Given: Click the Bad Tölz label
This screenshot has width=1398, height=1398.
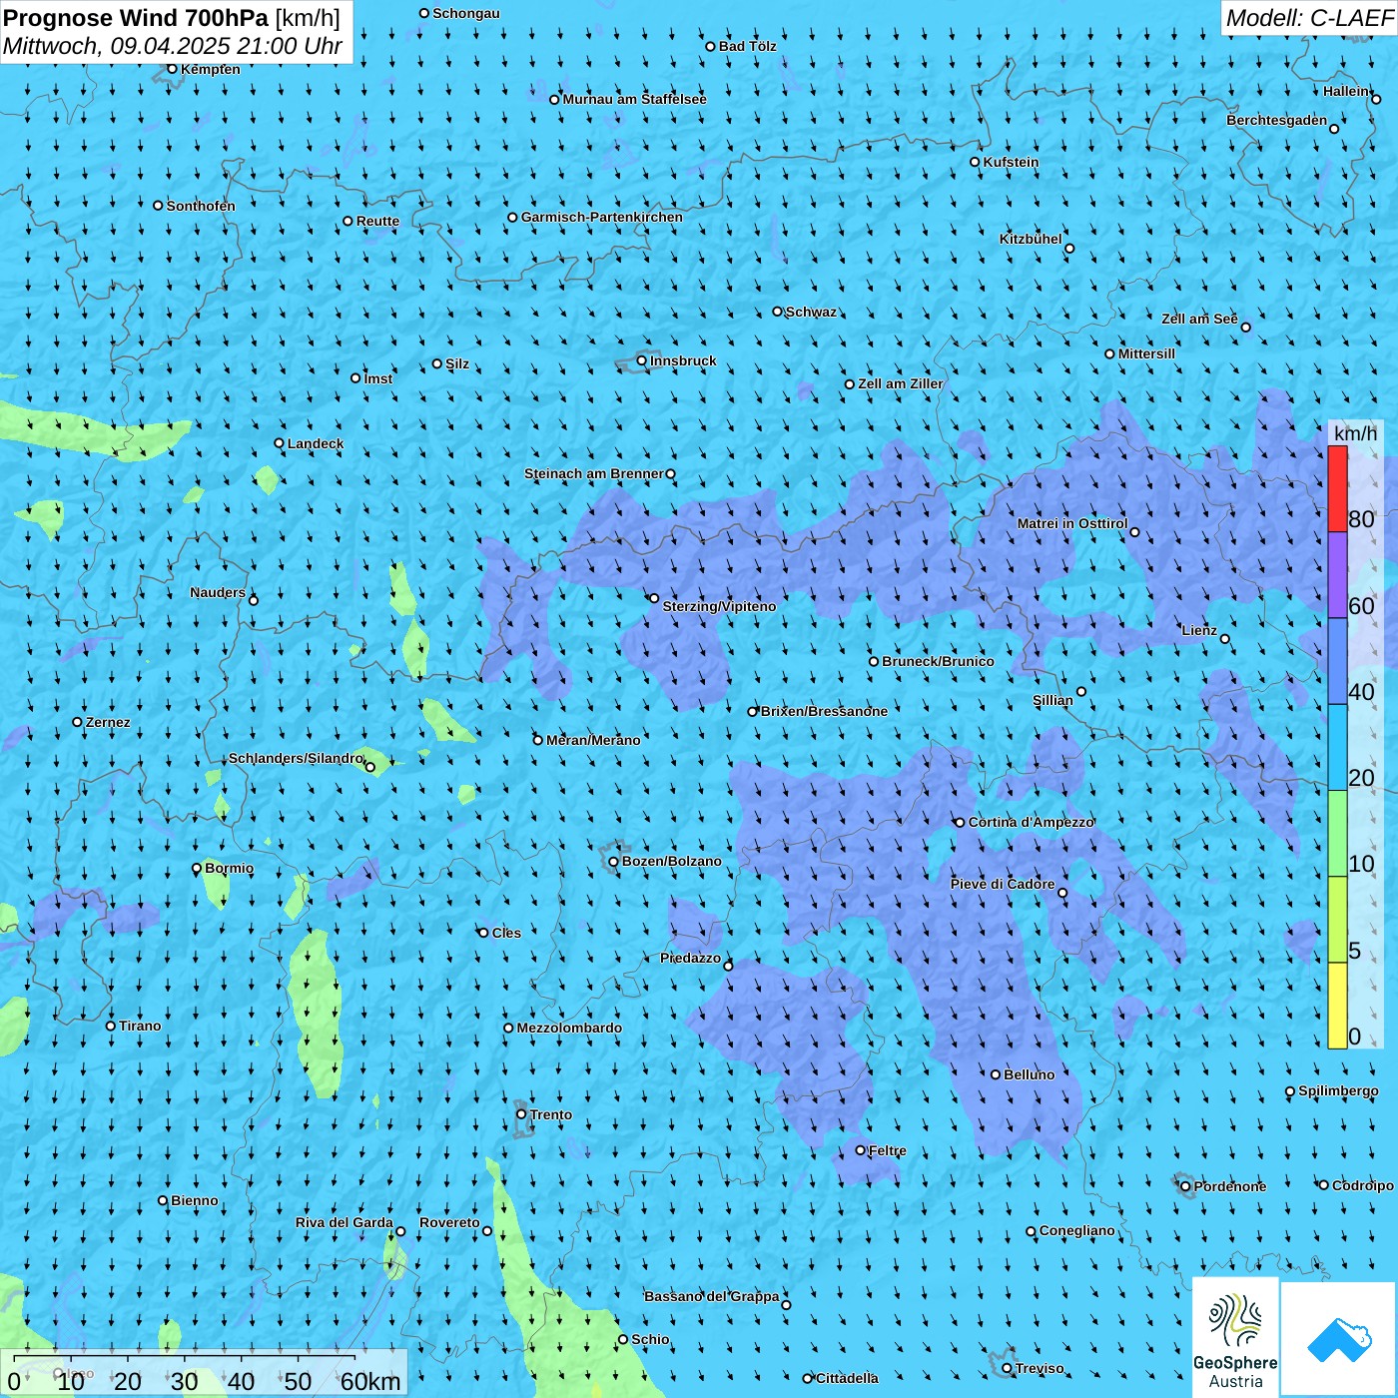Looking at the screenshot, I should pyautogui.click(x=748, y=46).
